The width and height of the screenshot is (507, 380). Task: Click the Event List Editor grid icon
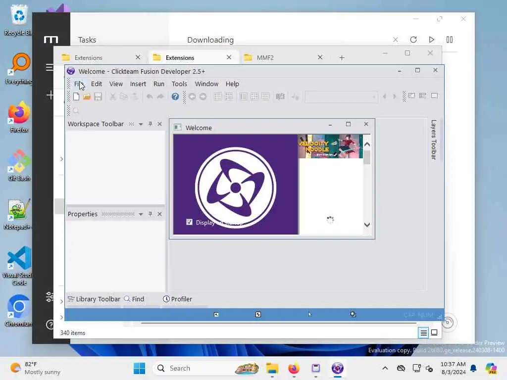[x=254, y=96]
